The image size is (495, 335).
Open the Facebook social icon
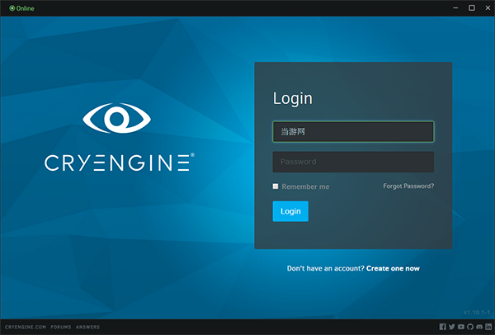442,327
